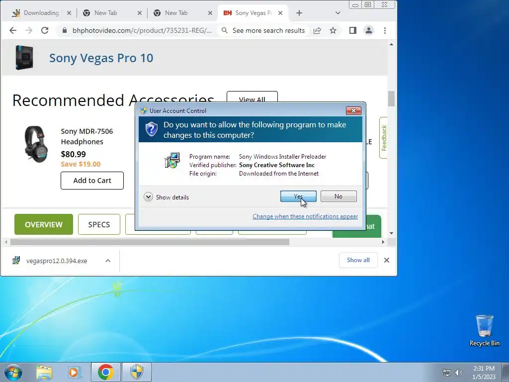Click the $80.99 price text

pos(74,154)
